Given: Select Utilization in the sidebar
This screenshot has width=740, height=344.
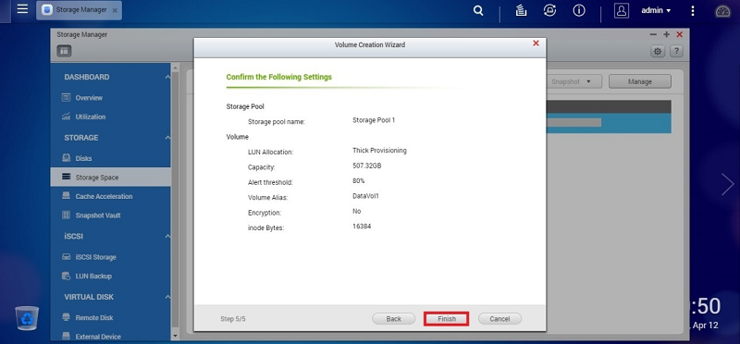Looking at the screenshot, I should [x=90, y=117].
